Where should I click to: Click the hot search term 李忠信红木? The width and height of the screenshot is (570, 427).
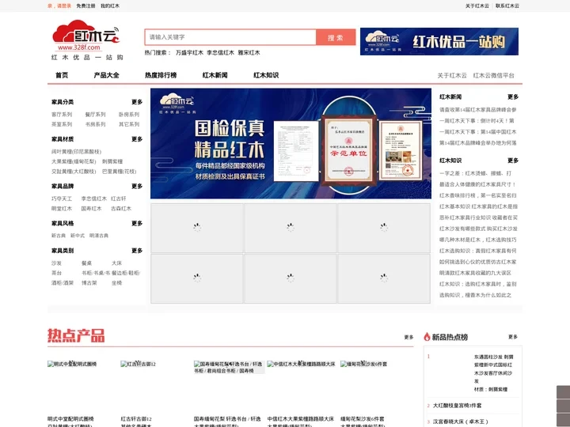(220, 53)
